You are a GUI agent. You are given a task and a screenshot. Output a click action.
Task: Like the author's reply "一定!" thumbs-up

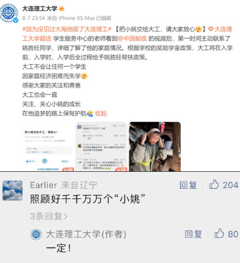point(219,233)
